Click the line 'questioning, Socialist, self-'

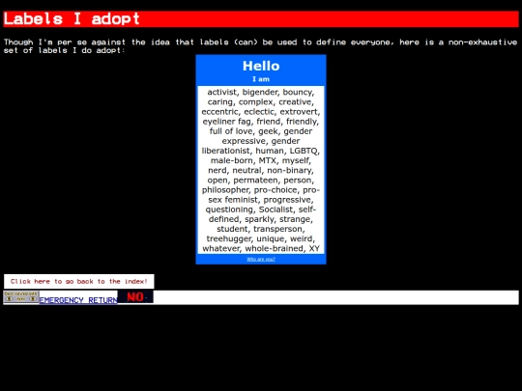click(261, 209)
